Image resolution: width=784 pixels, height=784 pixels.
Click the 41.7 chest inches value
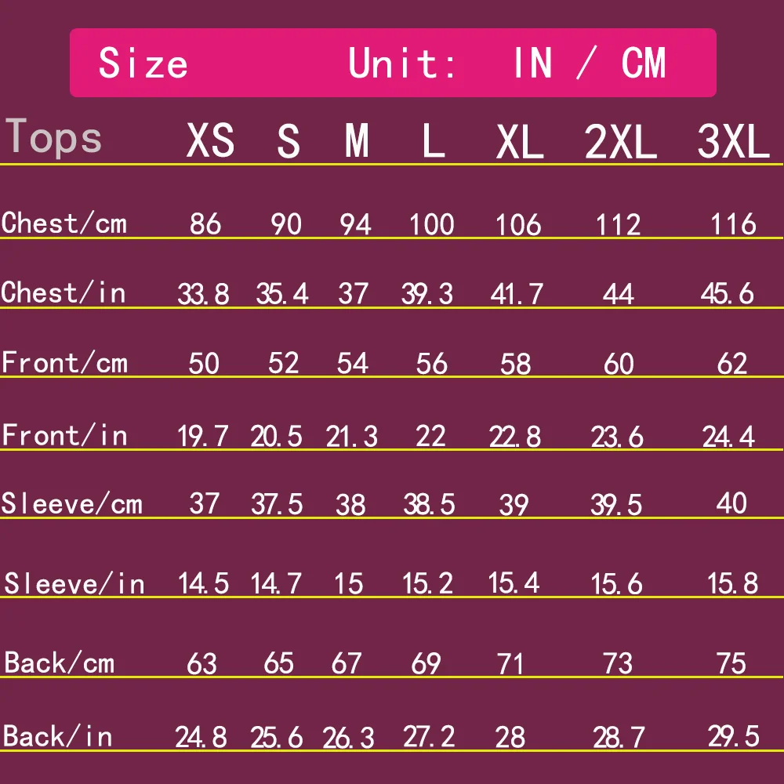point(518,294)
